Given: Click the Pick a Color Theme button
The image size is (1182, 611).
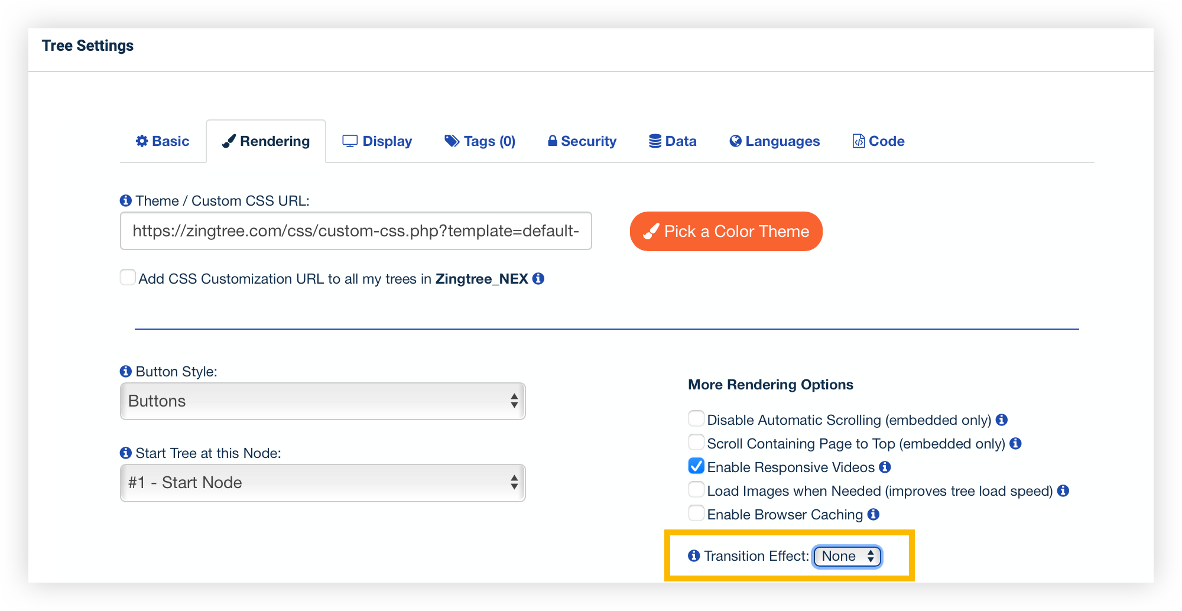Looking at the screenshot, I should (726, 231).
